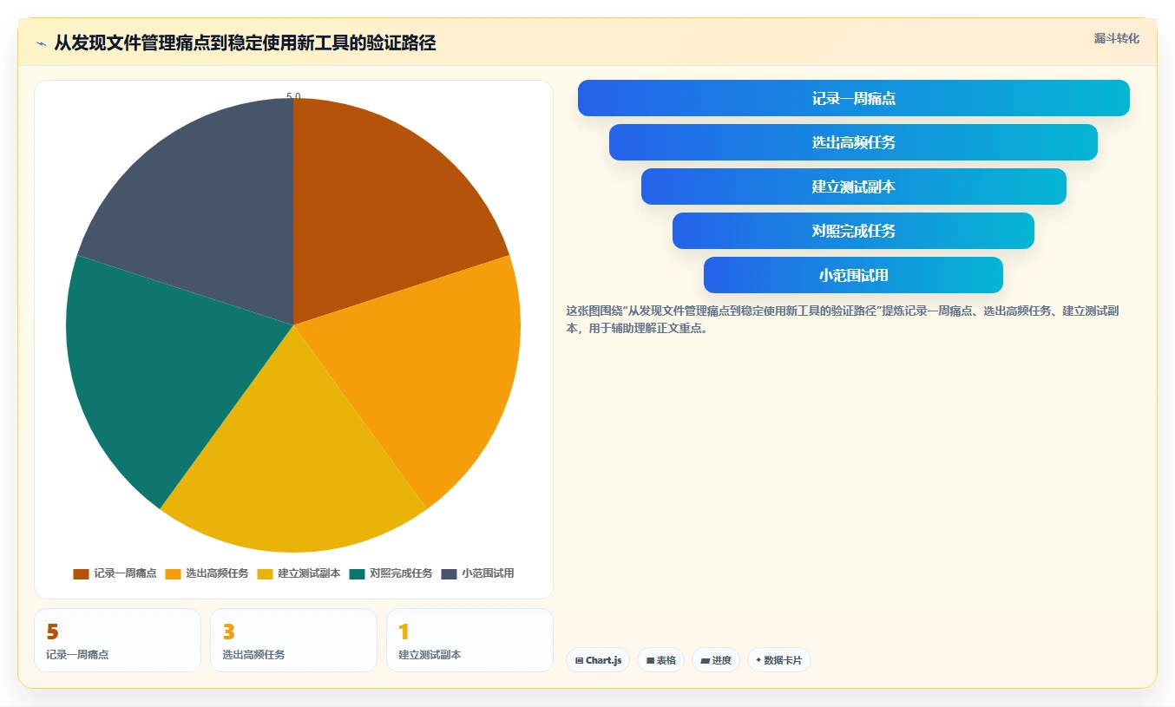Open the data card showing 1
The width and height of the screenshot is (1175, 707).
(x=469, y=640)
